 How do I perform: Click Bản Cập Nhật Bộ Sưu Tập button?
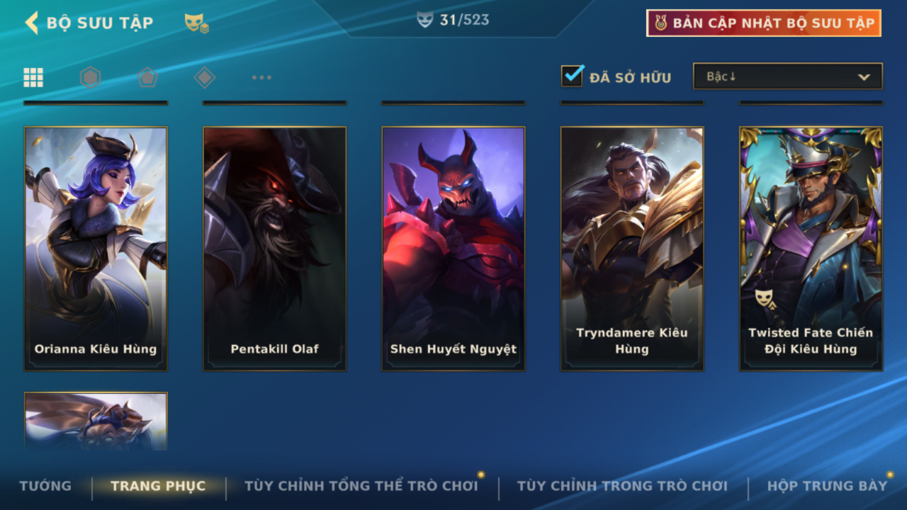764,23
